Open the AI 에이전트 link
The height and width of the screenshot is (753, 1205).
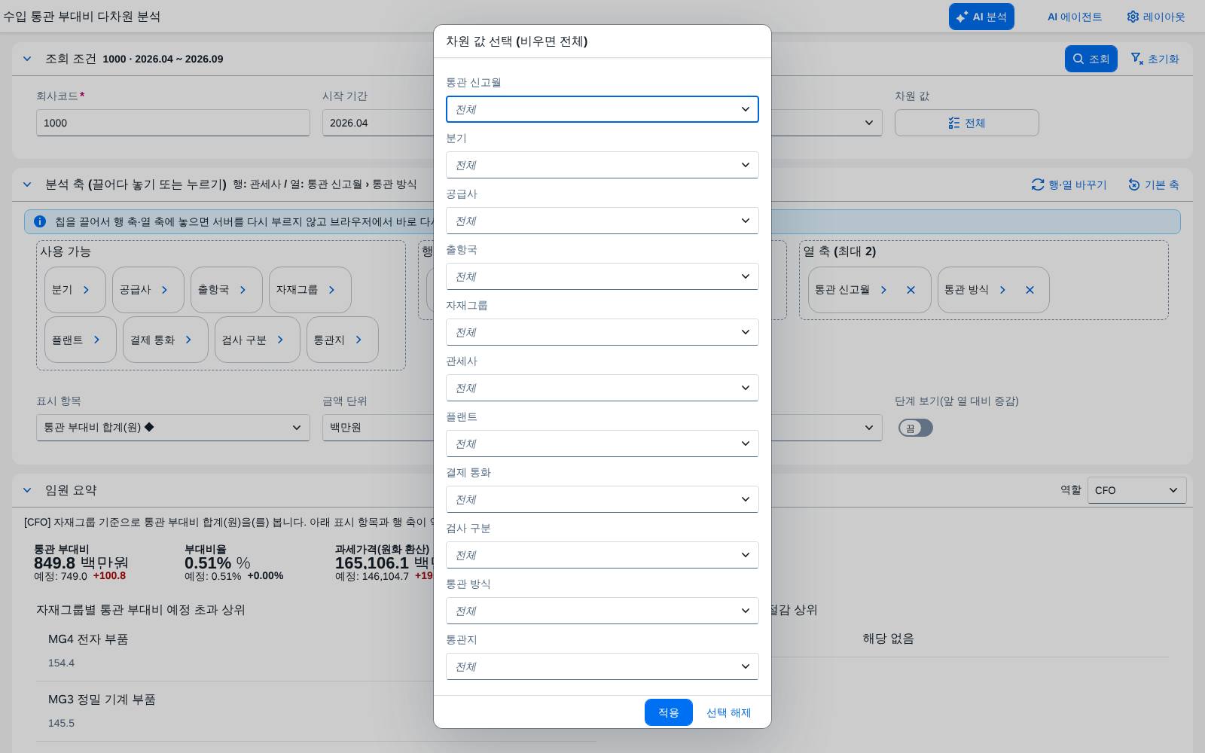click(x=1075, y=17)
